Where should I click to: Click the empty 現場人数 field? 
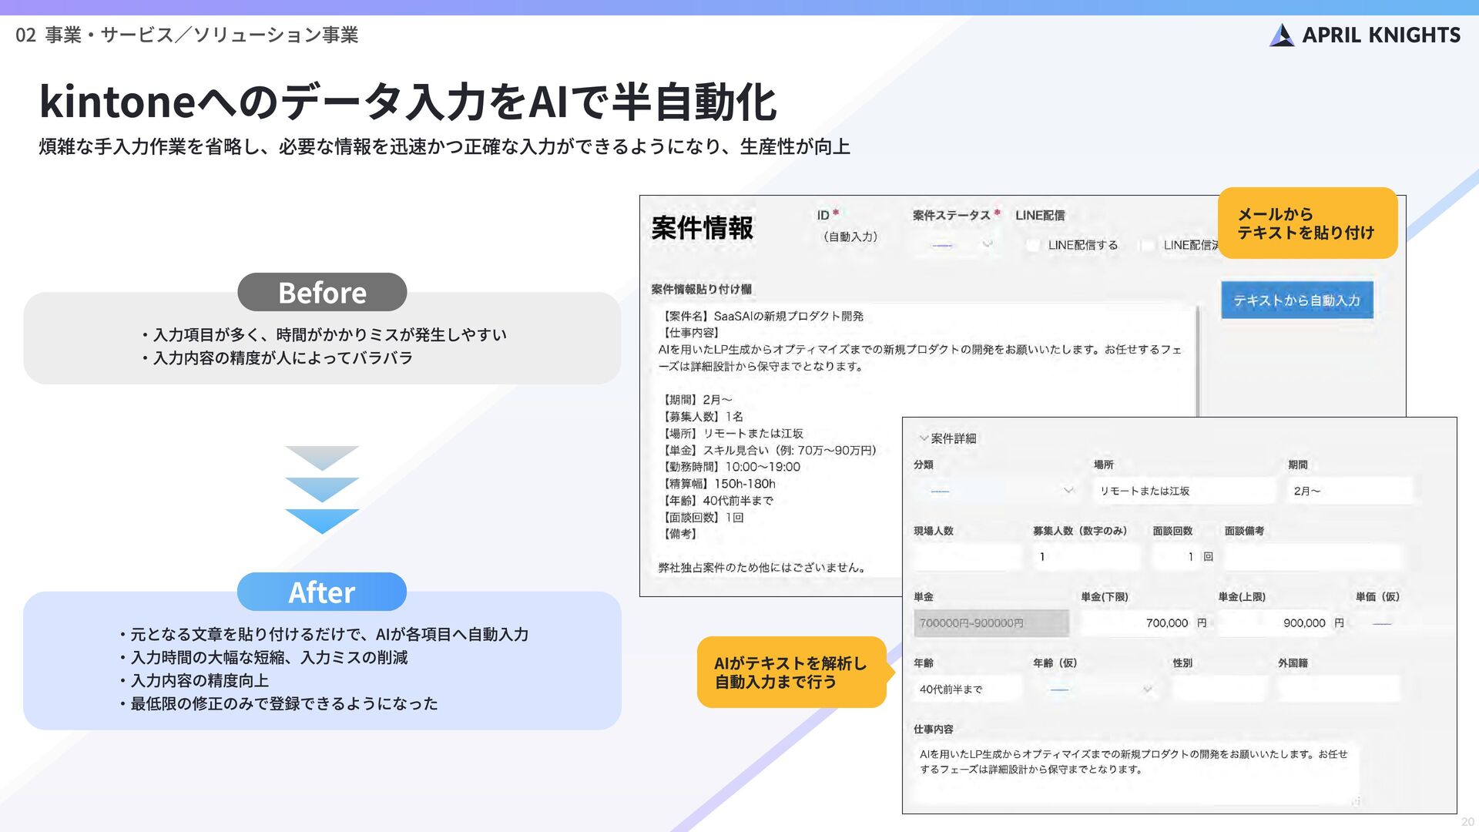point(968,557)
